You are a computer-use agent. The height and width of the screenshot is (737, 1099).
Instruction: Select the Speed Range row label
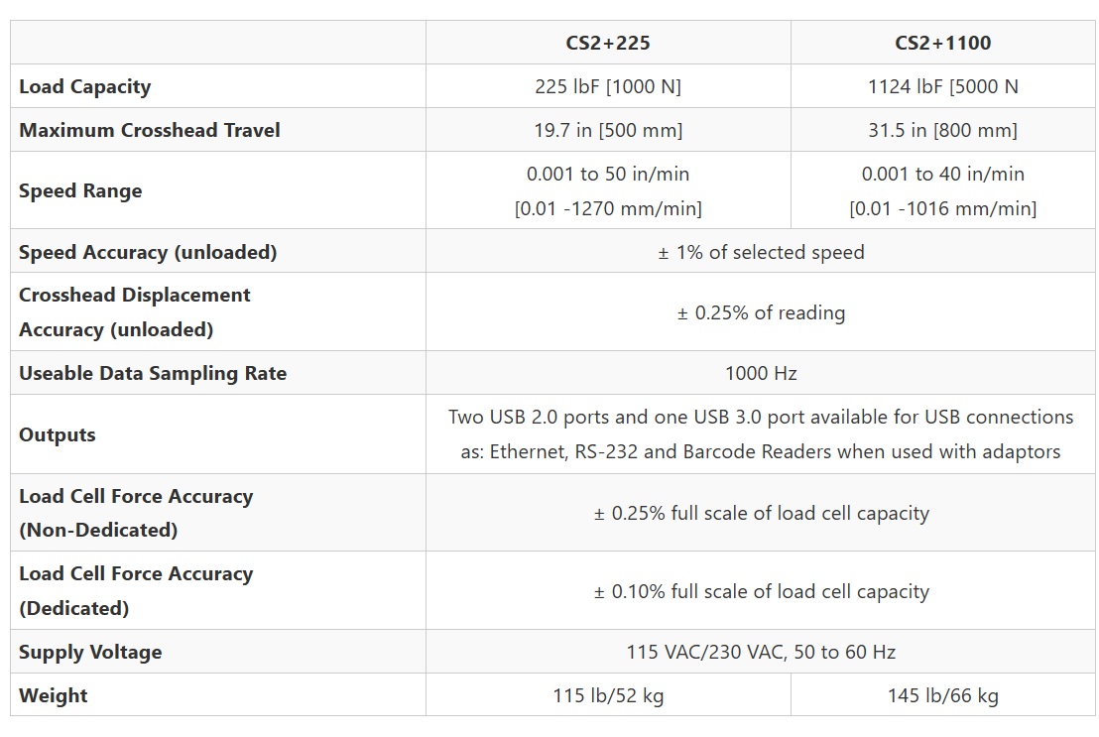pos(80,190)
